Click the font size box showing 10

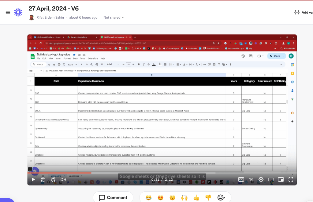[x=129, y=64]
